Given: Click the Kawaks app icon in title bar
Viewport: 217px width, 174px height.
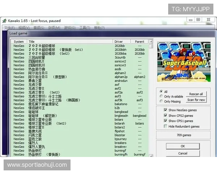Looking at the screenshot, I should pyautogui.click(x=4, y=21).
